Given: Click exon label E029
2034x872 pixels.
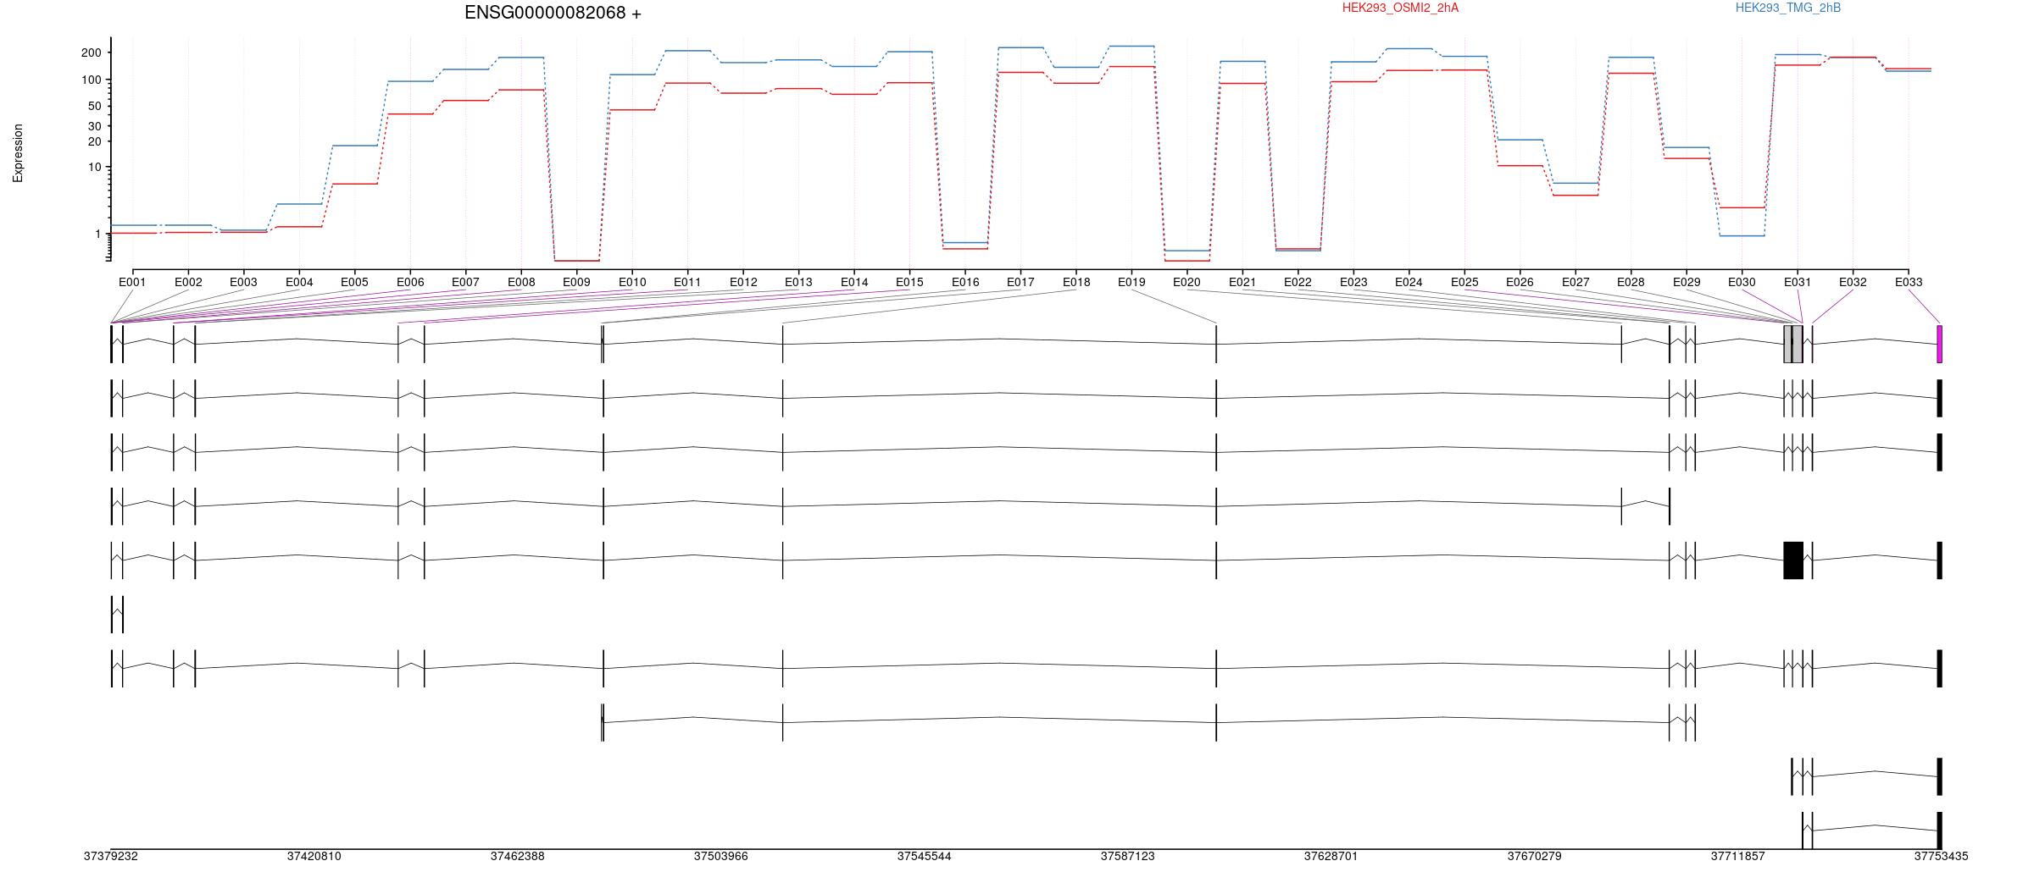Looking at the screenshot, I should coord(1687,282).
